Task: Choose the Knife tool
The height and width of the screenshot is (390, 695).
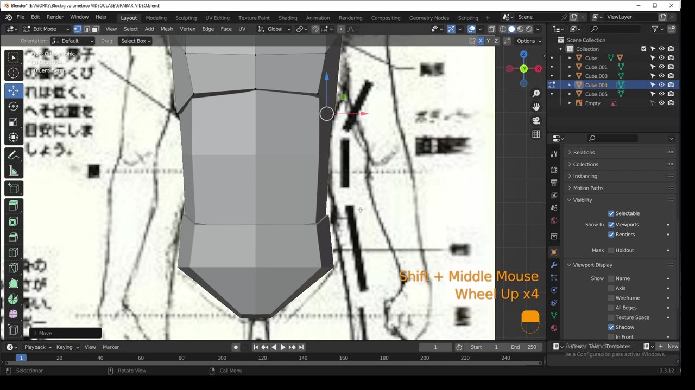Action: click(14, 268)
